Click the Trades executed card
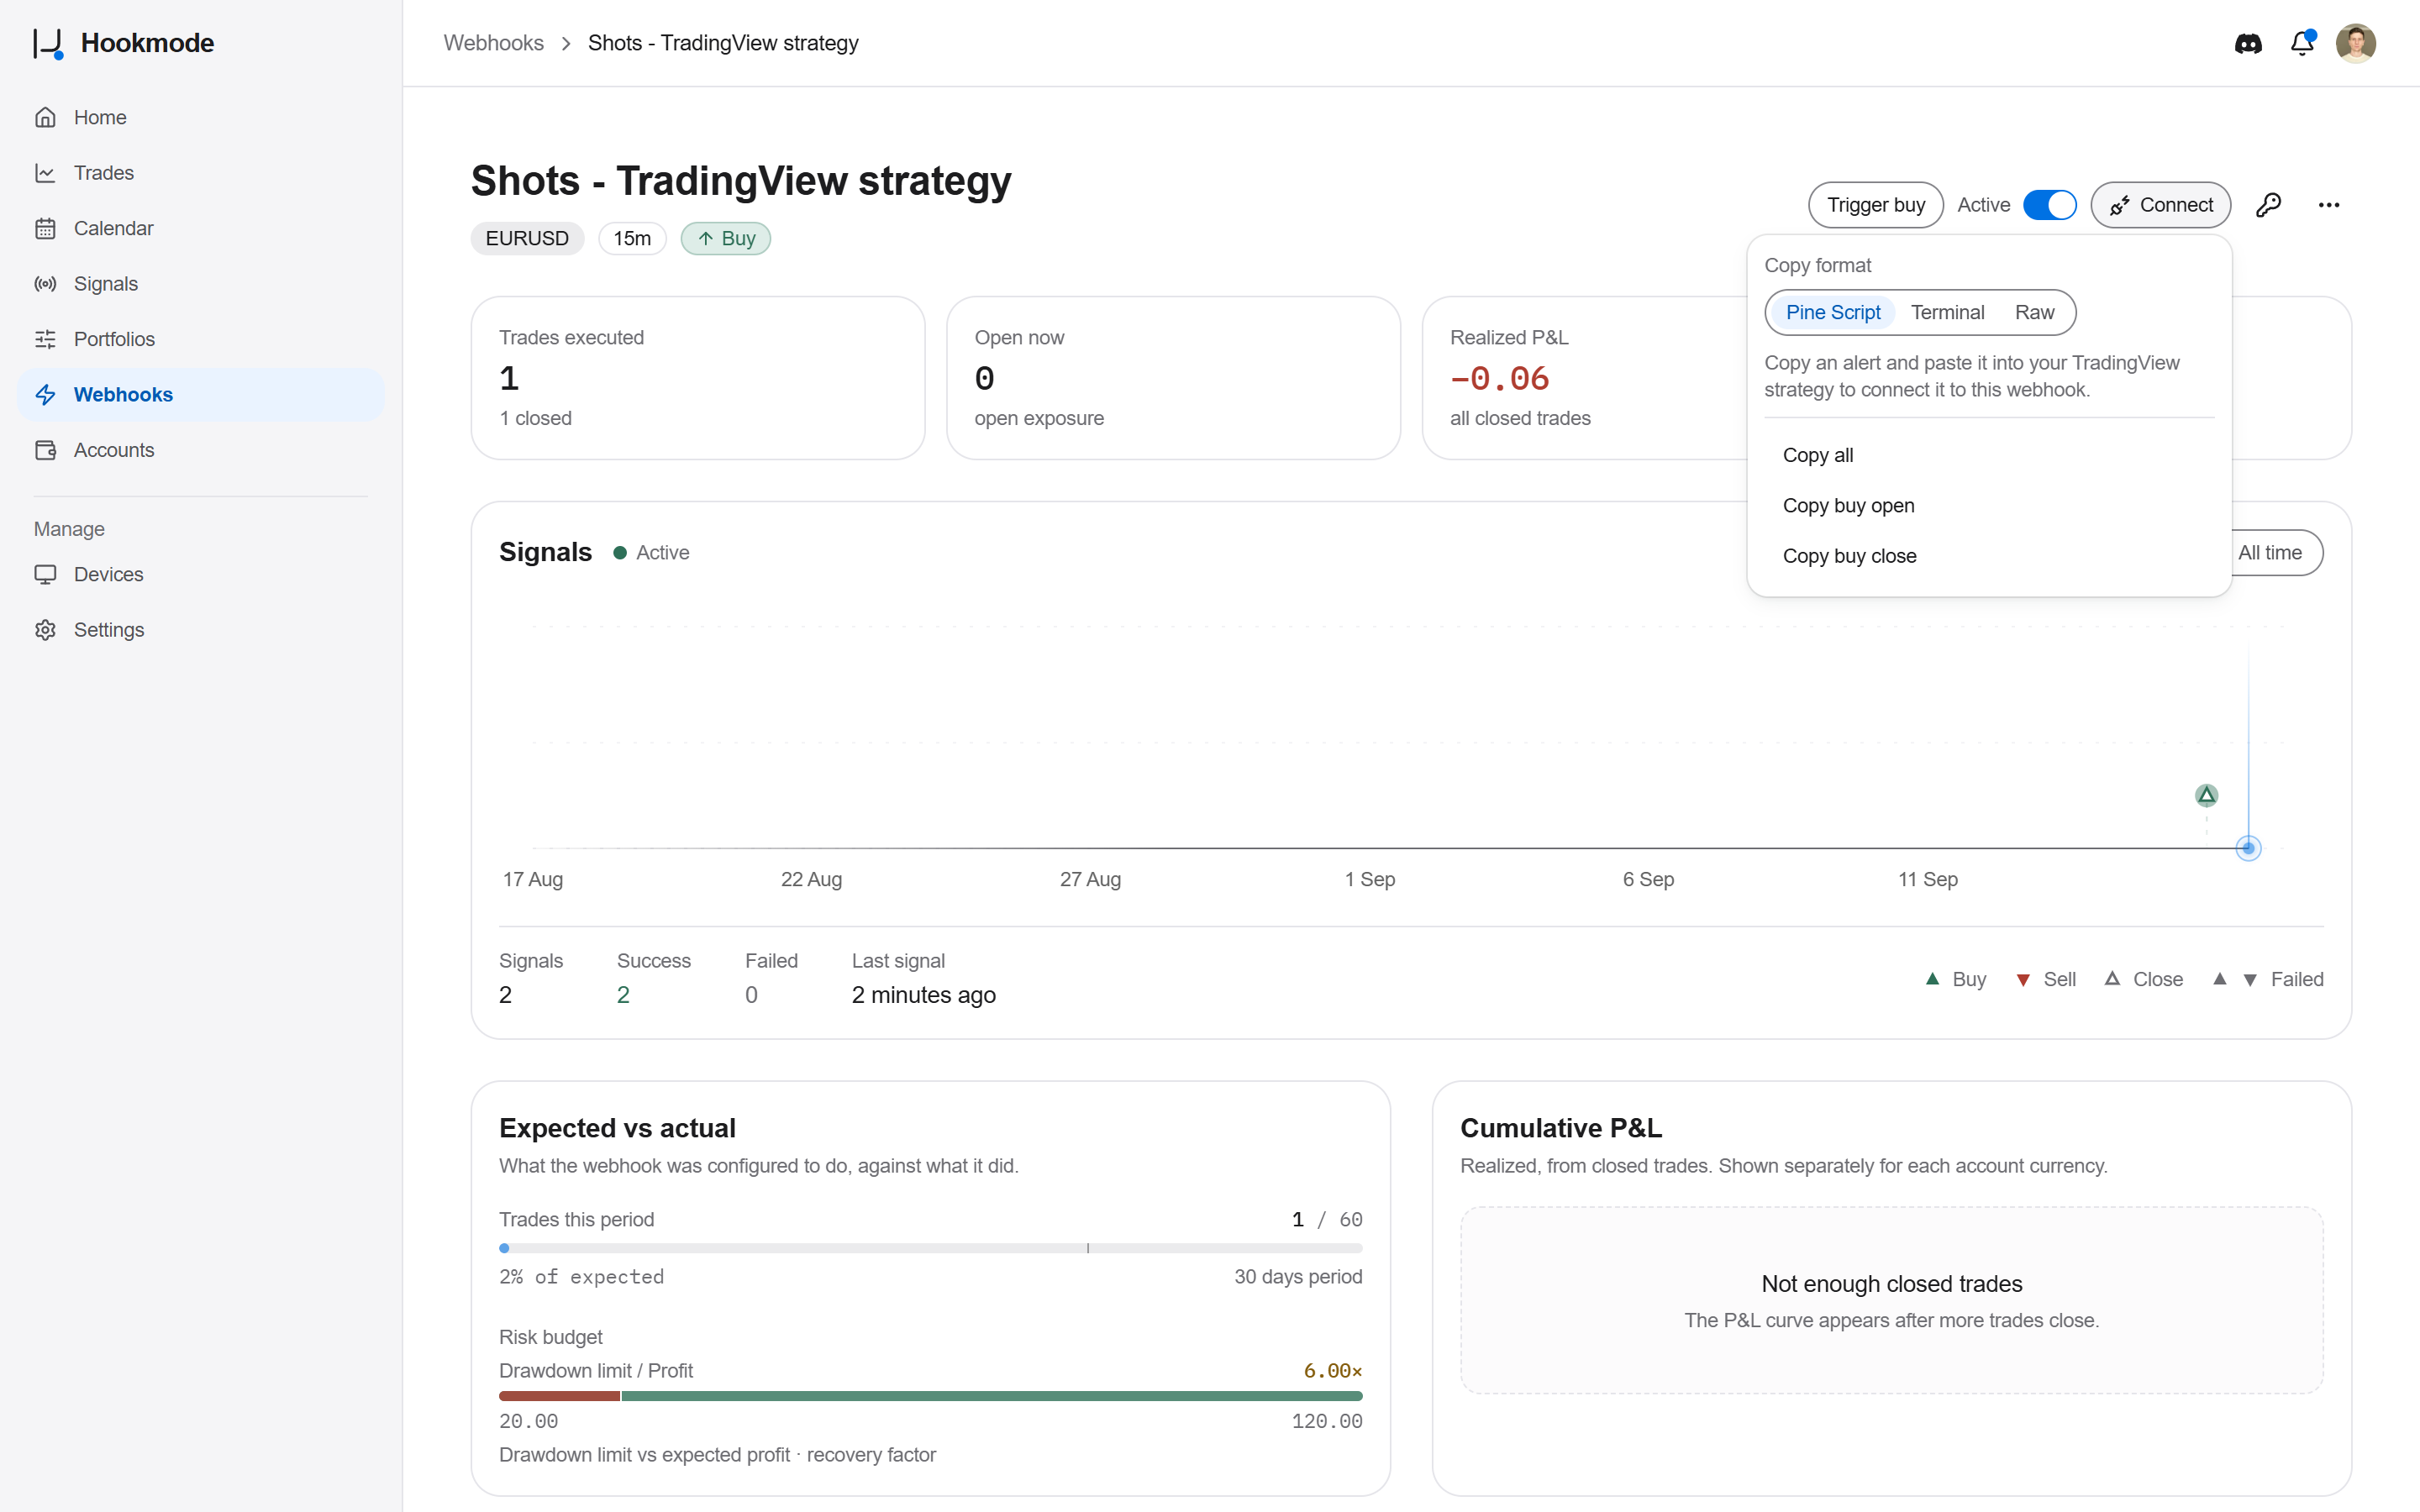Viewport: 2420px width, 1512px height. tap(698, 378)
